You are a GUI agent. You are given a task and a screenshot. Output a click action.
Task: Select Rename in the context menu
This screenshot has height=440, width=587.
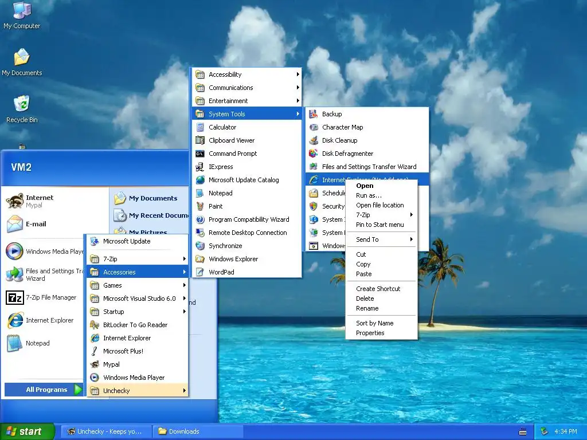(381, 308)
